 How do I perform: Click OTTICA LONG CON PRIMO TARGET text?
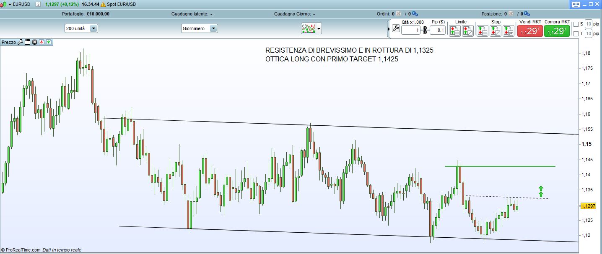[x=332, y=59]
